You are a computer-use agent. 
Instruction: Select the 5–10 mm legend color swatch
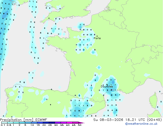[28, 123]
